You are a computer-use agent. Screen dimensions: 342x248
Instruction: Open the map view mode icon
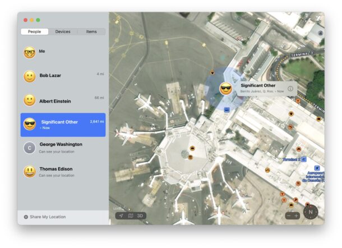(130, 215)
